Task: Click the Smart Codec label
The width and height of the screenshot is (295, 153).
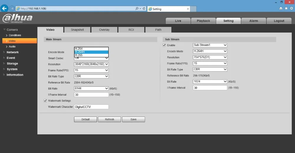Action: (x=56, y=58)
